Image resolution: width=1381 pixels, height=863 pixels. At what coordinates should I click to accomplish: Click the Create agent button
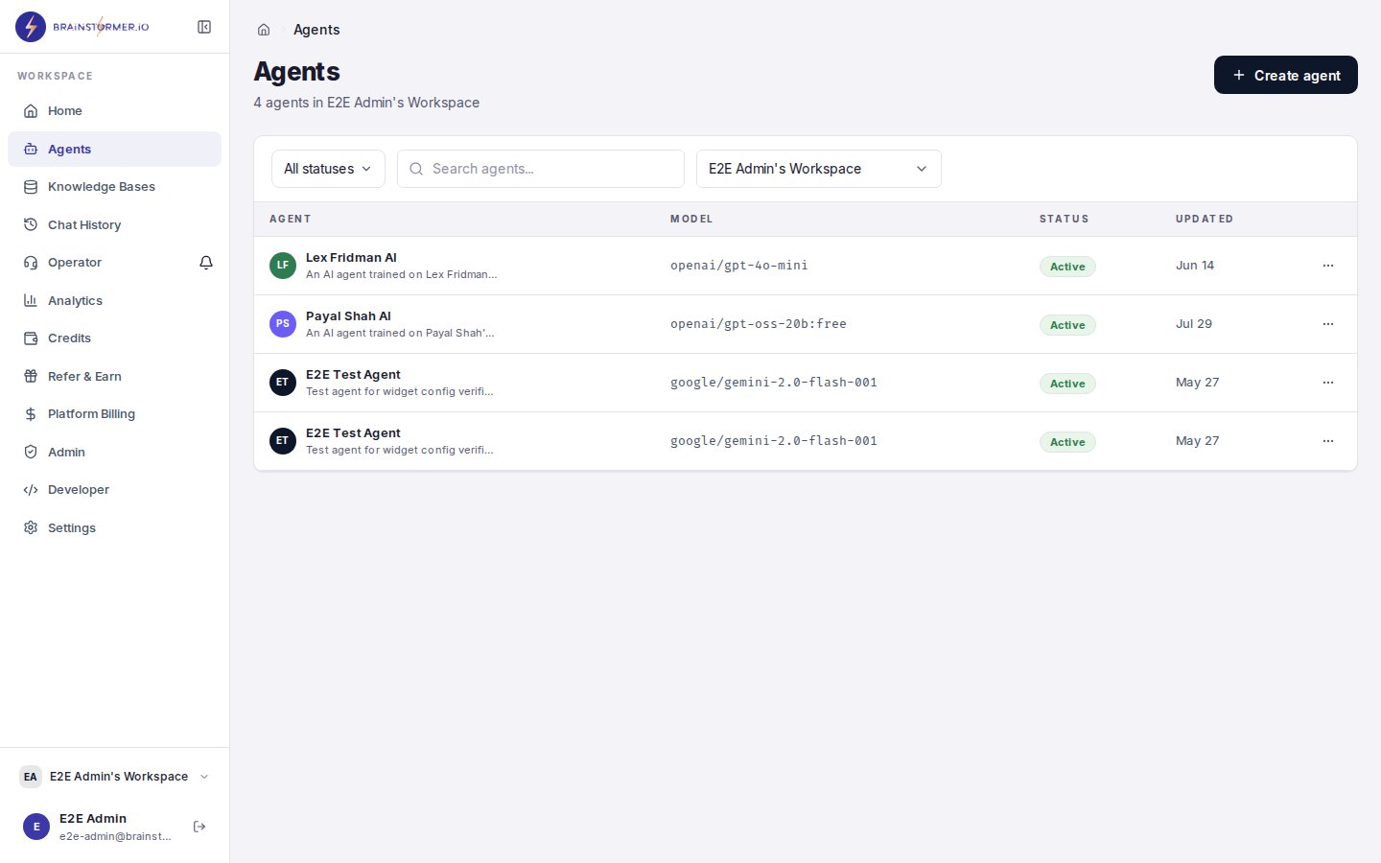[1286, 75]
